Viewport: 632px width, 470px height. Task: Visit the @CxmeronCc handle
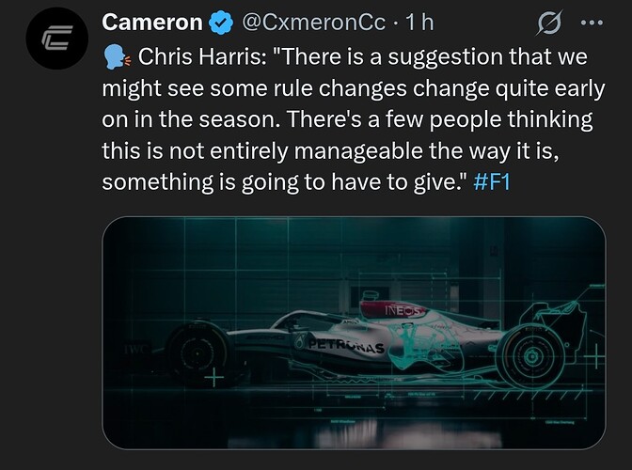[308, 22]
